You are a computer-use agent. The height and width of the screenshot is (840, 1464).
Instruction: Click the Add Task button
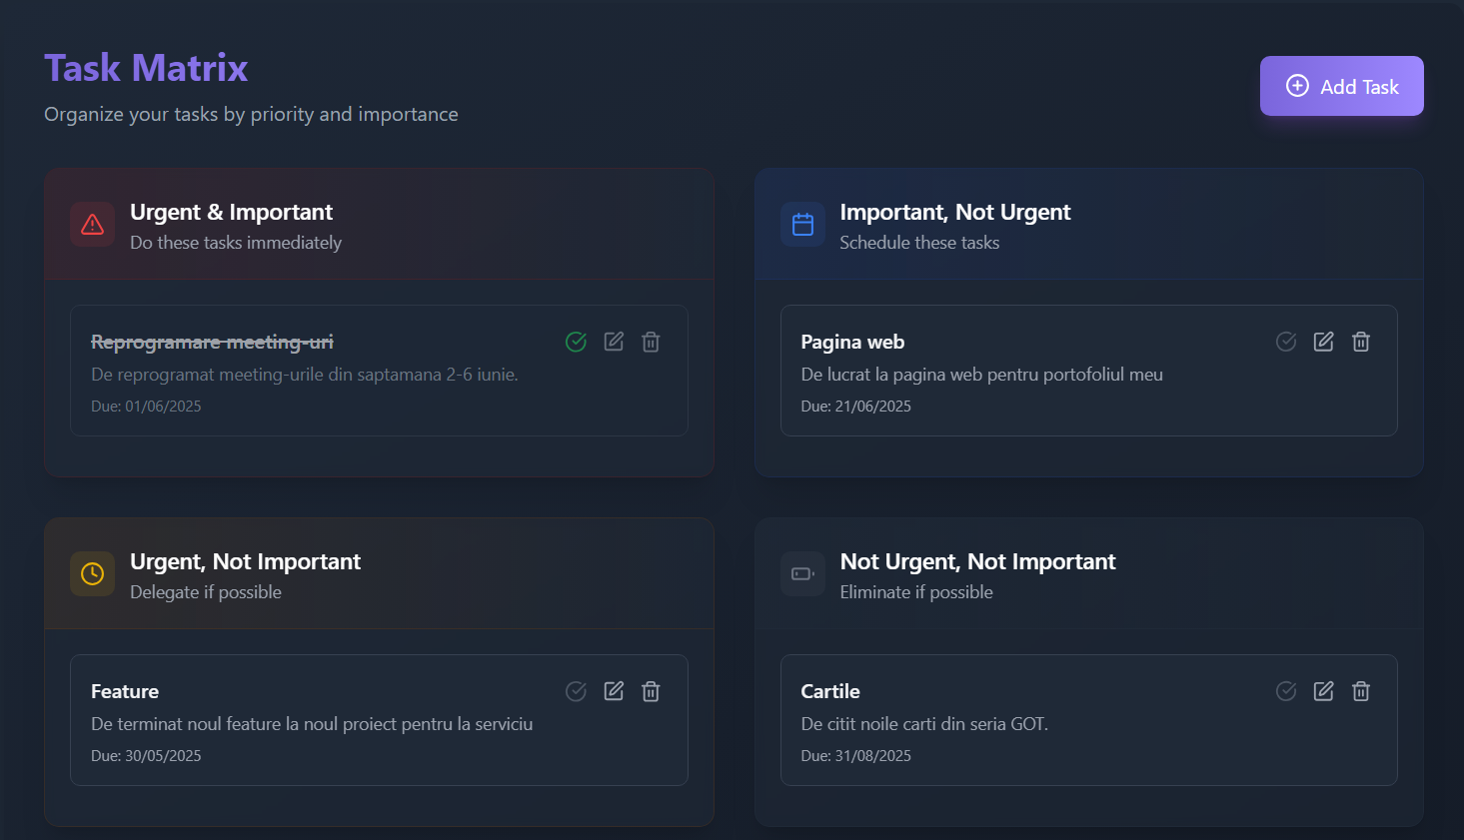tap(1341, 86)
